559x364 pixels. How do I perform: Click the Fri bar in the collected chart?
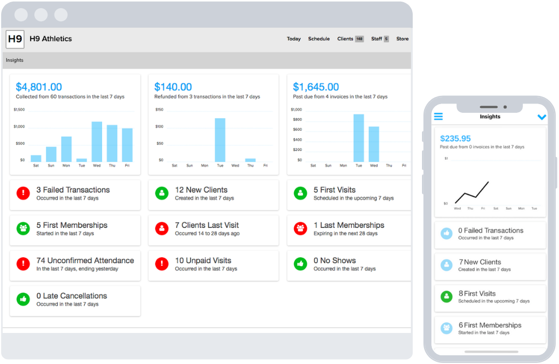[x=127, y=145]
